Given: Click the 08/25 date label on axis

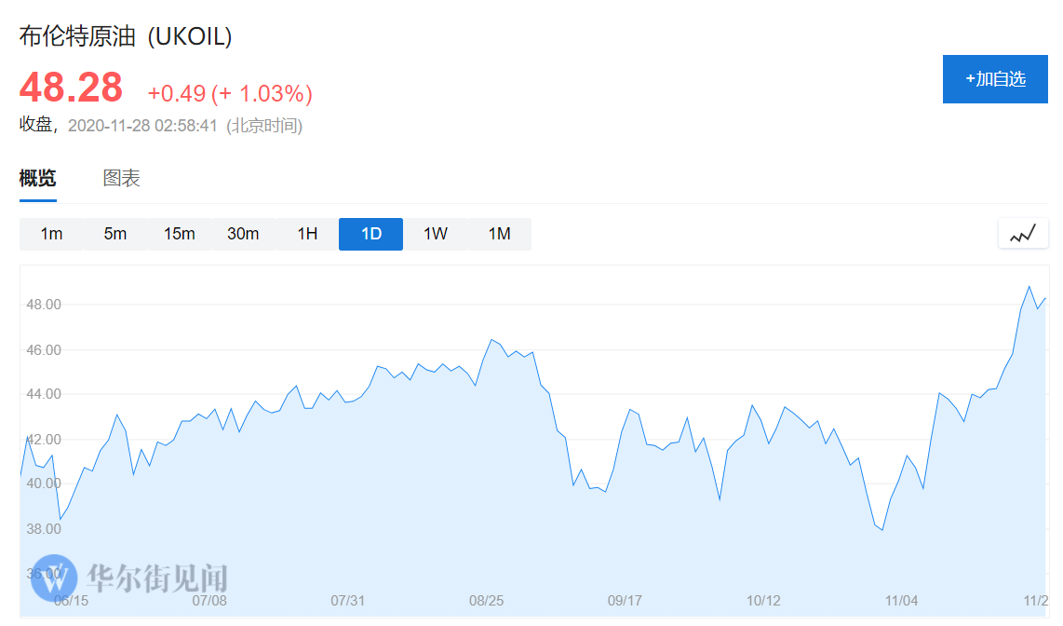Looking at the screenshot, I should pyautogui.click(x=486, y=601).
